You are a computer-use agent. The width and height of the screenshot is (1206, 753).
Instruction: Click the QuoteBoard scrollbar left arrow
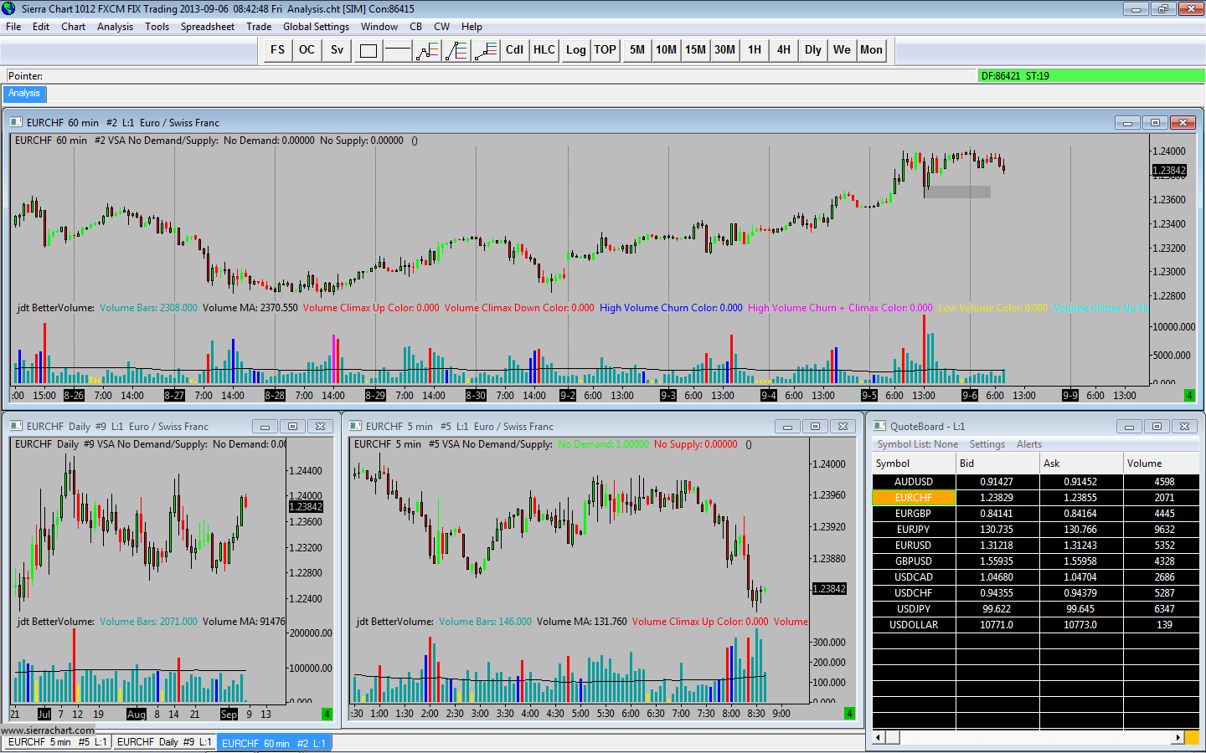(879, 737)
